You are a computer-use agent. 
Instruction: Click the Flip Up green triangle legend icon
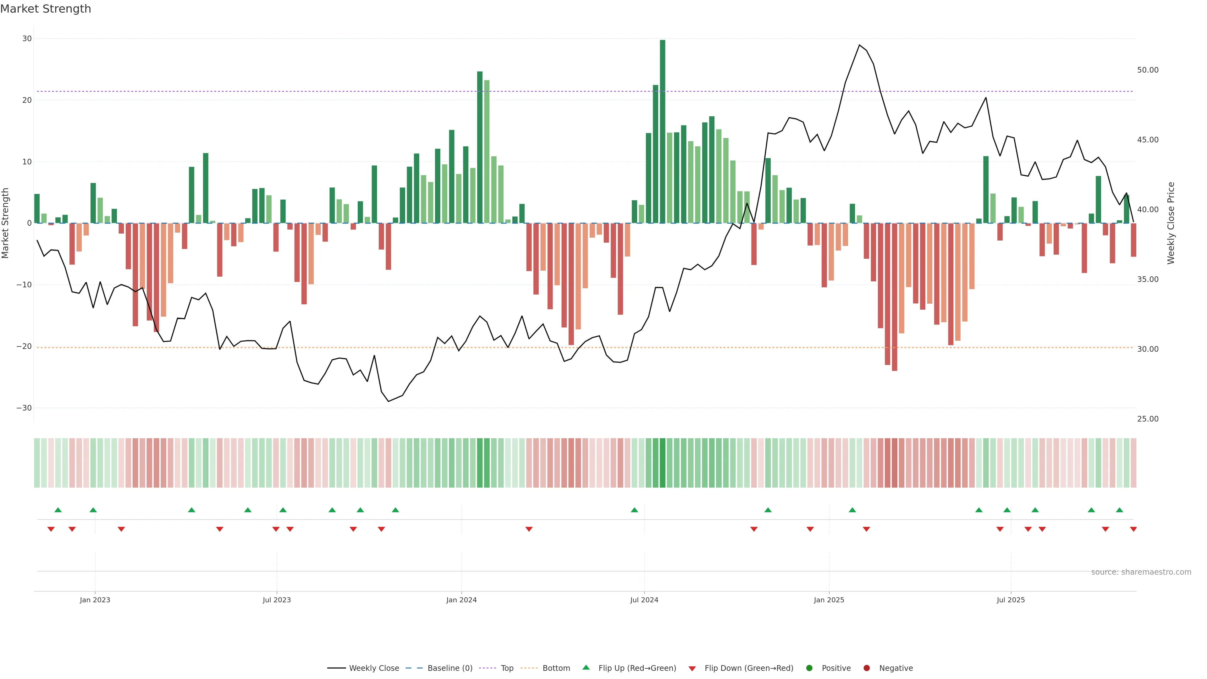(586, 668)
